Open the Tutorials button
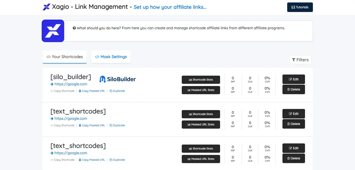Image resolution: width=355 pixels, height=170 pixels. click(300, 7)
